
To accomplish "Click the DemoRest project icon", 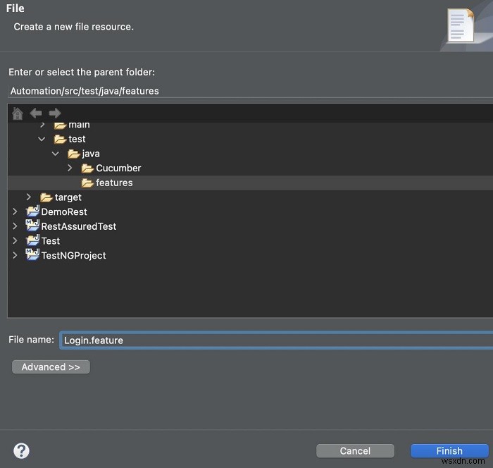I will (32, 211).
